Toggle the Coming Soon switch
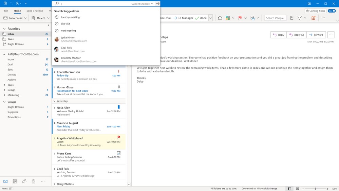This screenshot has height=191, width=339. click(x=332, y=11)
